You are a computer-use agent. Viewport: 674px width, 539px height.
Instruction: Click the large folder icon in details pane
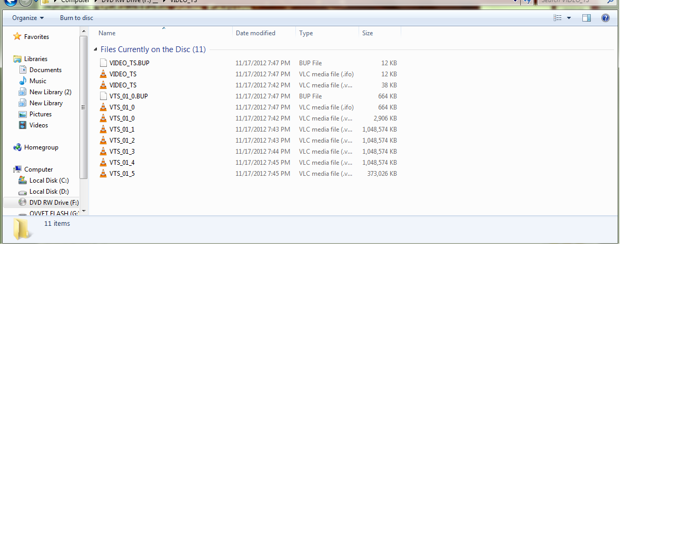(22, 229)
